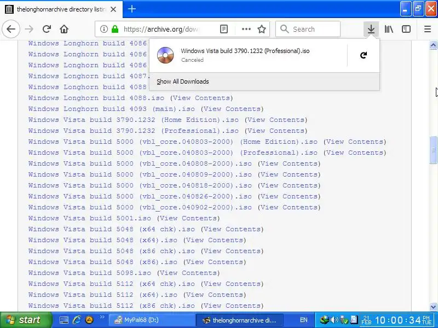Toggle the downloads panel arrow button
Screen dimensions: 438x328
371,29
